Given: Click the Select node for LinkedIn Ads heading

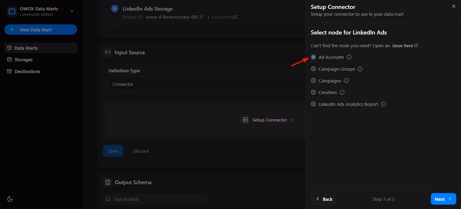Looking at the screenshot, I should click(x=349, y=33).
